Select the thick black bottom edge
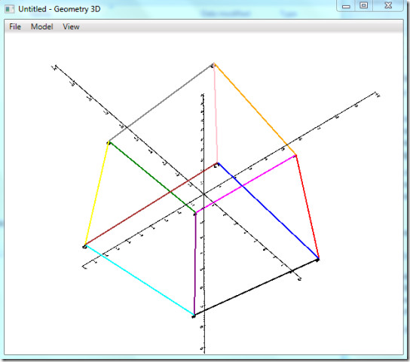This screenshot has height=362, width=410. pos(256,287)
